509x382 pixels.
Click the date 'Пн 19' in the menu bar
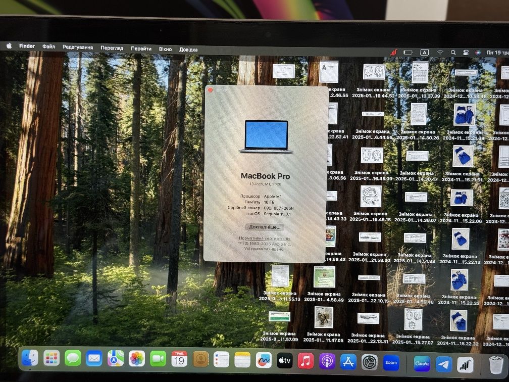coord(497,53)
